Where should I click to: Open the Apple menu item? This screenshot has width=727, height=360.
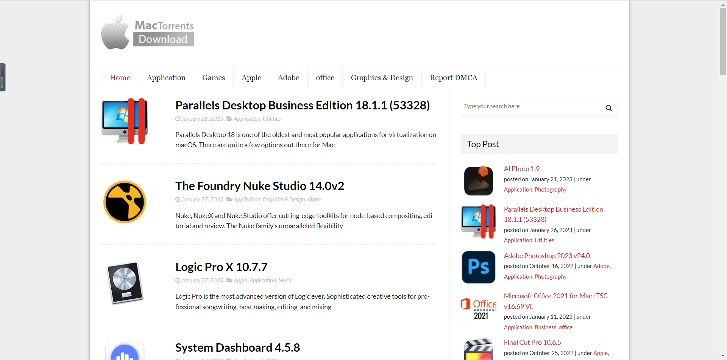[x=251, y=78]
